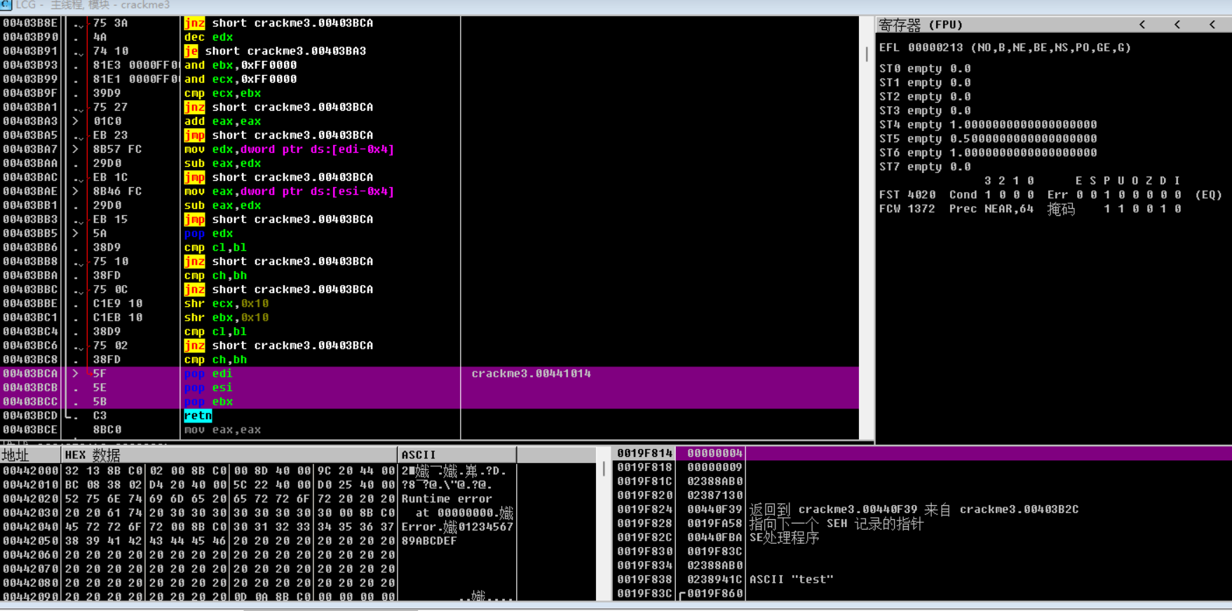
Task: Select the 'dec edx' instruction row
Action: click(429, 37)
